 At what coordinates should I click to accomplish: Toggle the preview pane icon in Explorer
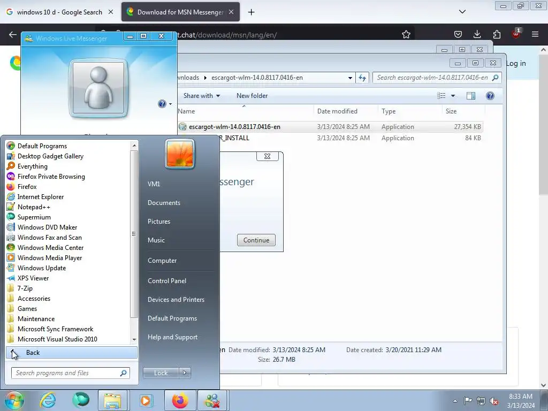tap(471, 96)
